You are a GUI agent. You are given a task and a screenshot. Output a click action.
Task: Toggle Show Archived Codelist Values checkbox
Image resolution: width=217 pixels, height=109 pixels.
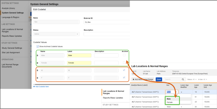[x=38, y=46]
